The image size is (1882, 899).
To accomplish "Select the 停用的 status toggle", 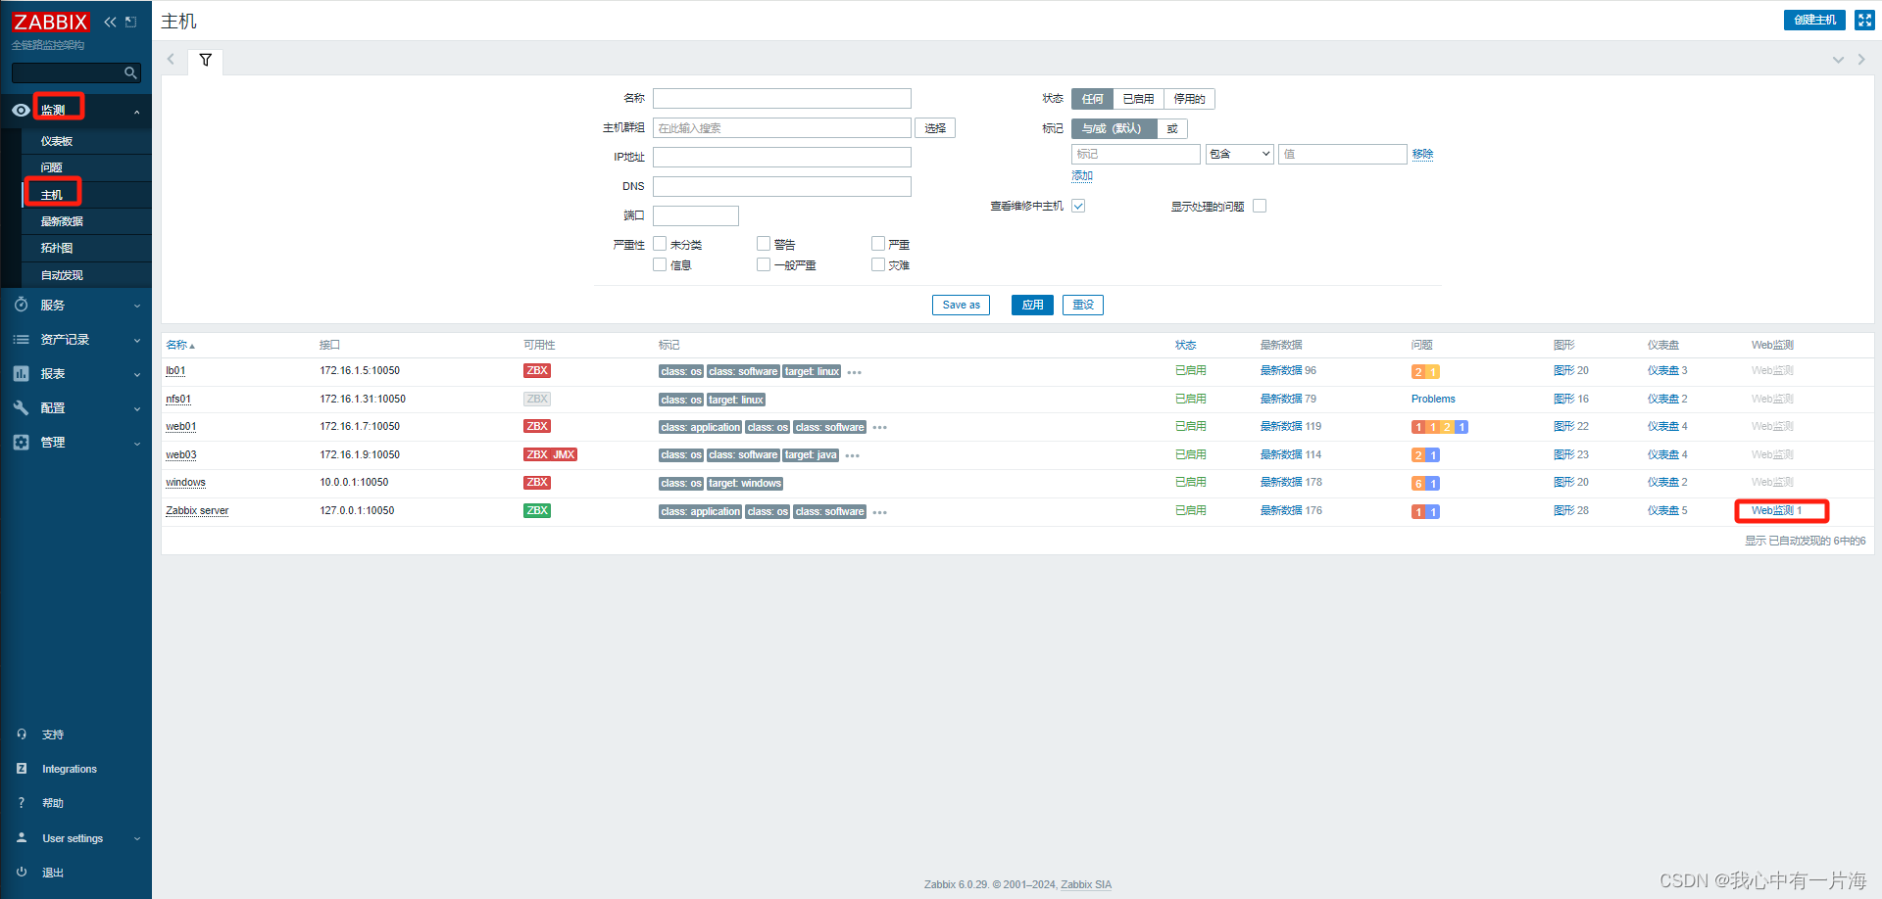I will (1189, 99).
